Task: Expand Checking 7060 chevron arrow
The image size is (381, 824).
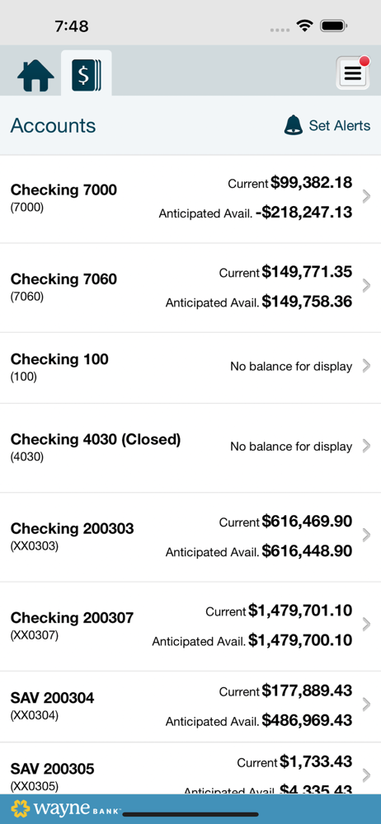Action: point(367,285)
